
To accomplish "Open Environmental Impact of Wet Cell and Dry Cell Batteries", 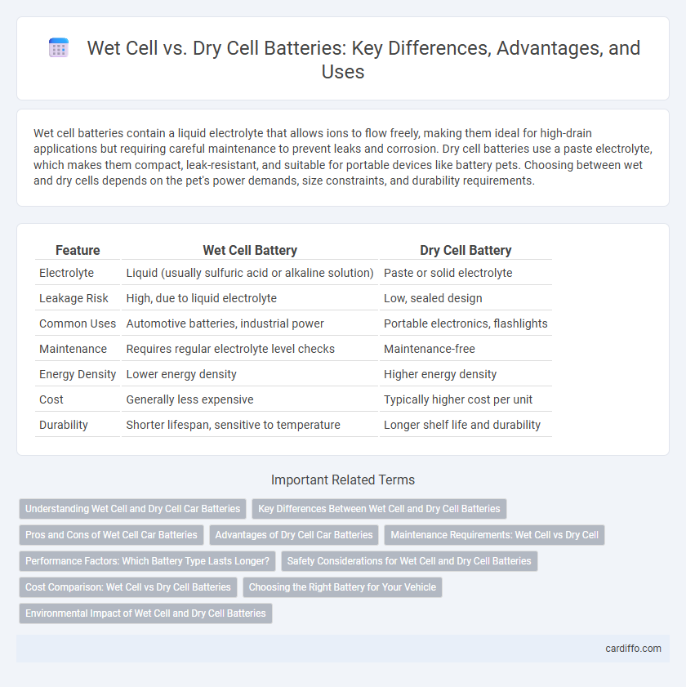I will [145, 613].
